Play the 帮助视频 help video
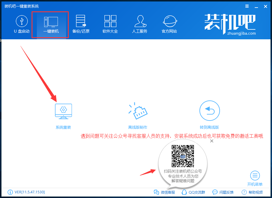The height and width of the screenshot is (198, 272). pyautogui.click(x=252, y=192)
